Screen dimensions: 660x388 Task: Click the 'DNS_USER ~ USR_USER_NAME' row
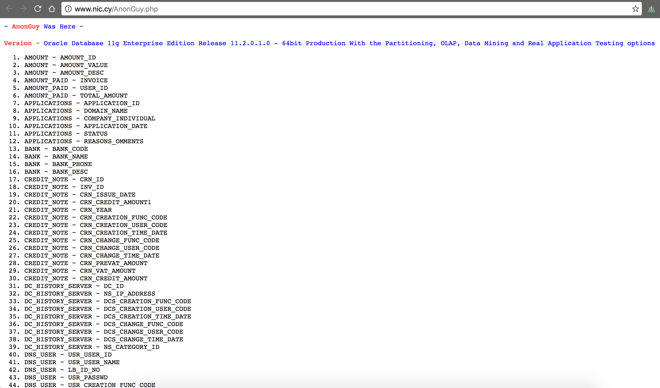(72, 362)
